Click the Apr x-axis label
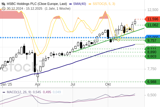The height and width of the screenshot is (107, 160). point(38,84)
